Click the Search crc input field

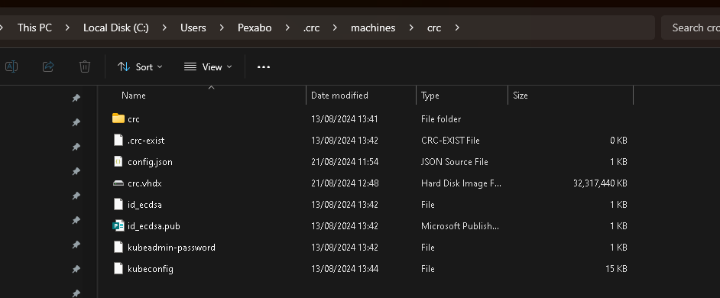pos(691,28)
